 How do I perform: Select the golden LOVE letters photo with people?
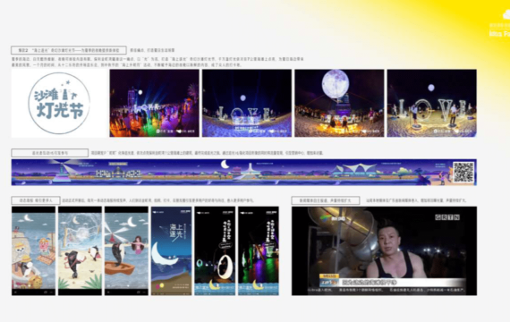431,103
